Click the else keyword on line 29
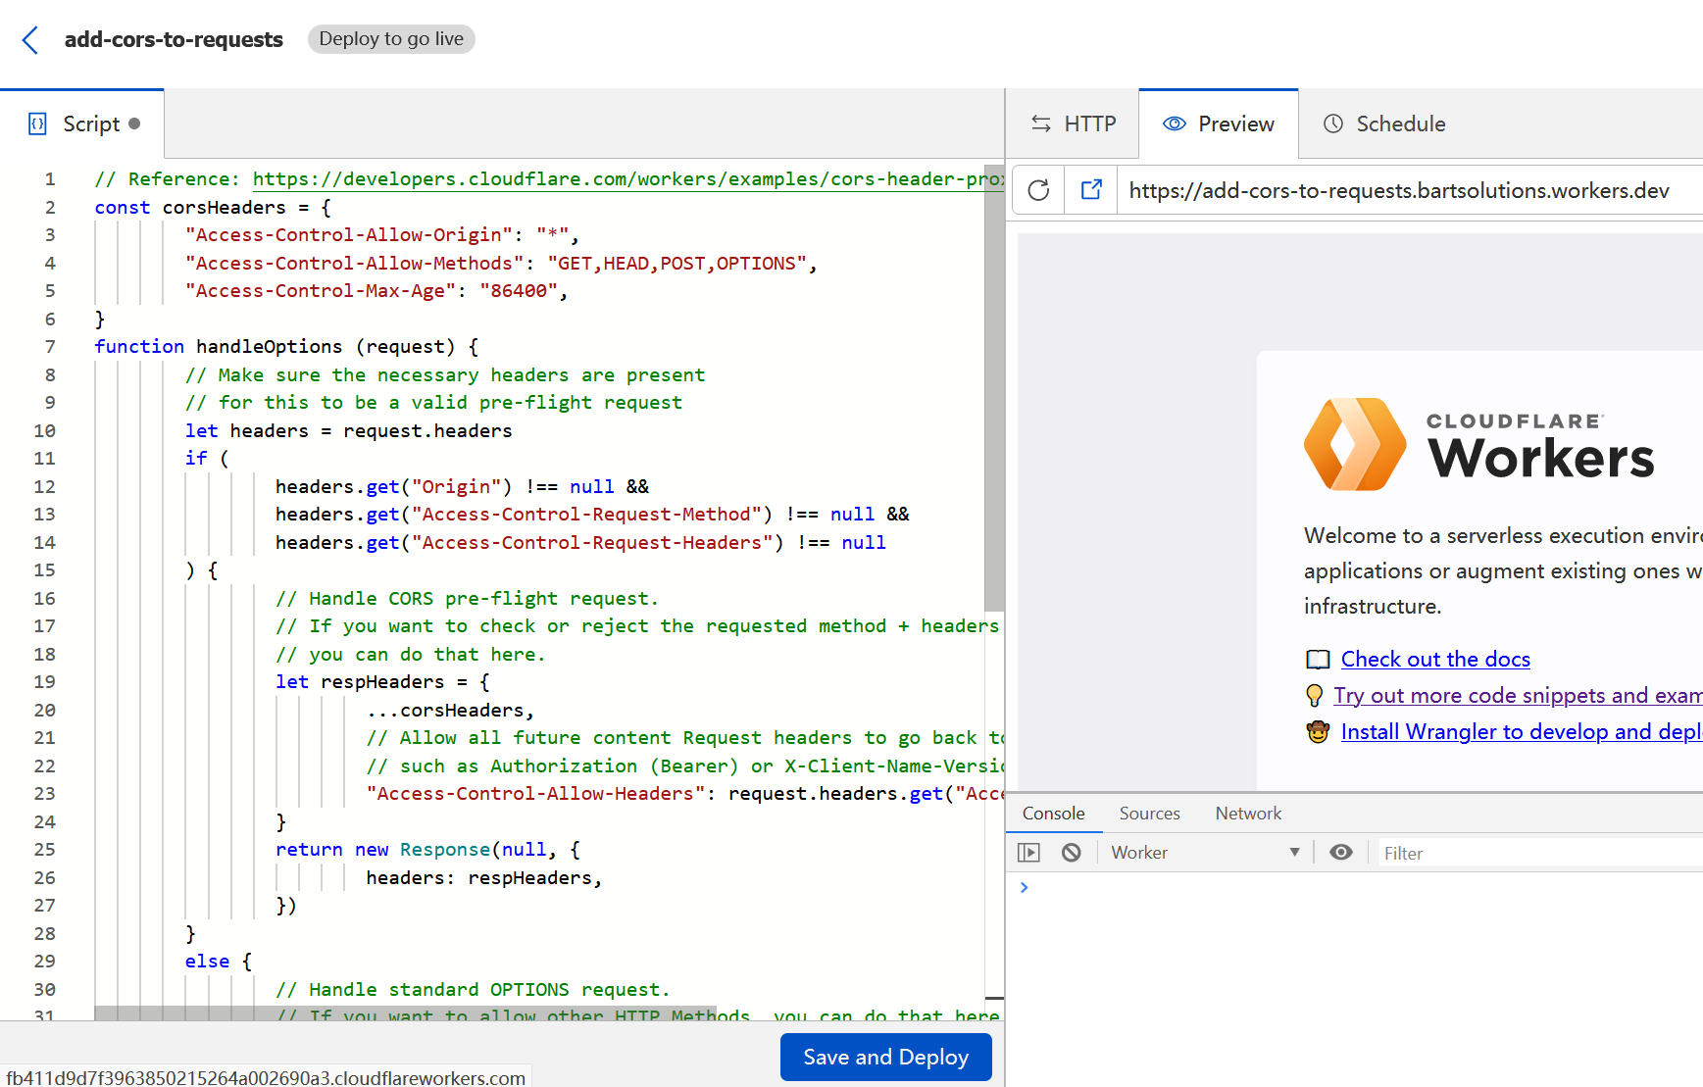 (x=207, y=962)
